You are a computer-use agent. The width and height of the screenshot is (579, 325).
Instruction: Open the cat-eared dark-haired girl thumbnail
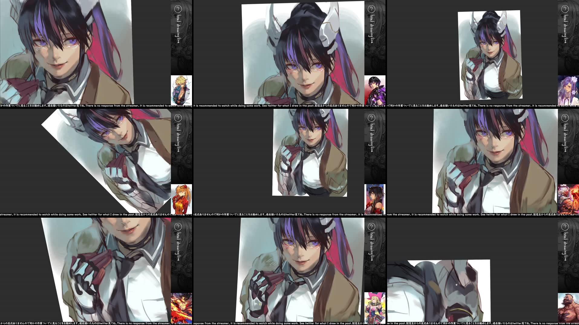(375, 199)
